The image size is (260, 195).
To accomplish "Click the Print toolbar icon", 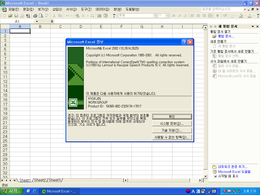I will (x=35, y=16).
